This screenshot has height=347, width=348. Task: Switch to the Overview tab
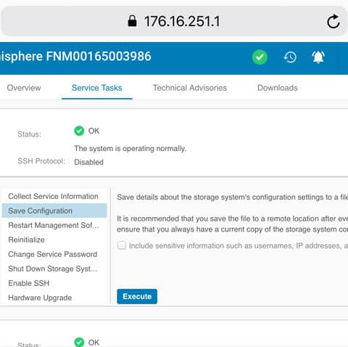pos(24,88)
